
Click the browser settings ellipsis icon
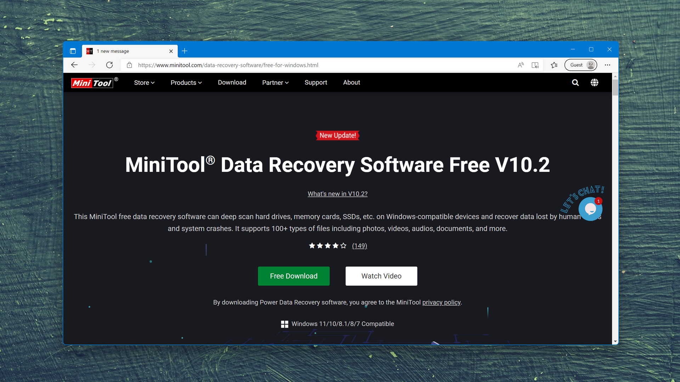pyautogui.click(x=608, y=65)
